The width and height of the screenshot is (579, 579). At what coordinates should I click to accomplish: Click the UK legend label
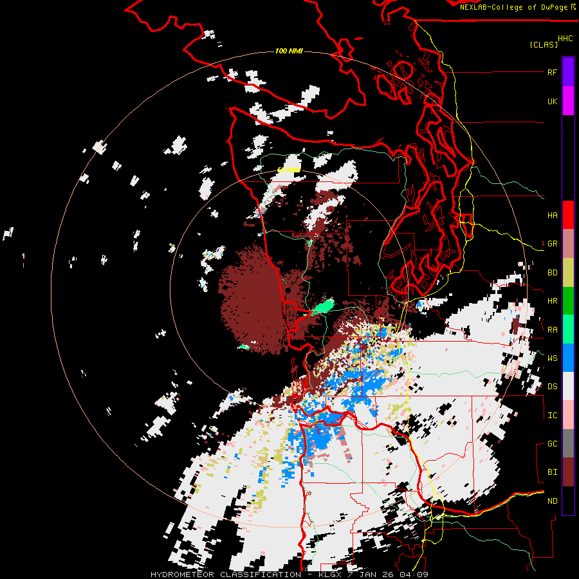click(552, 101)
